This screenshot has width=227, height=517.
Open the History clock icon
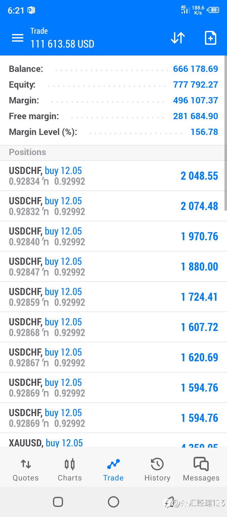pyautogui.click(x=157, y=464)
